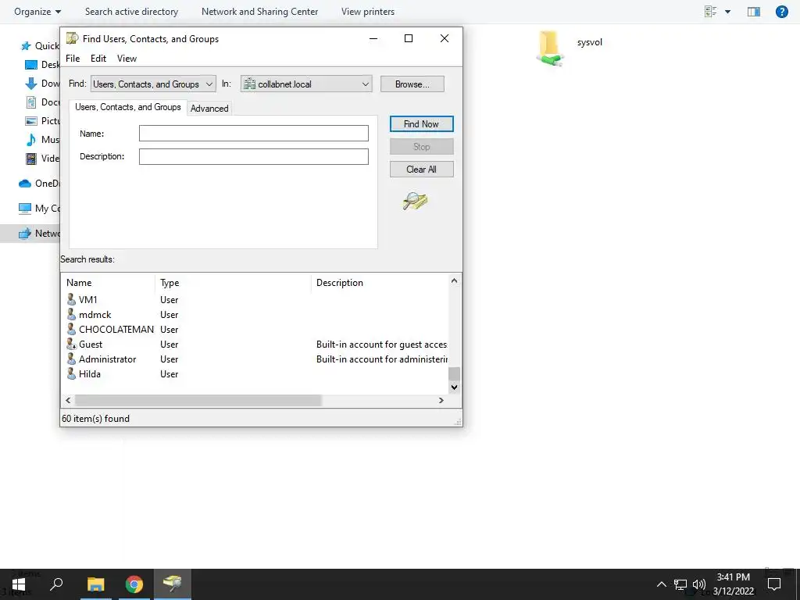The height and width of the screenshot is (600, 800).
Task: Open Google Chrome from the taskbar
Action: pos(134,584)
